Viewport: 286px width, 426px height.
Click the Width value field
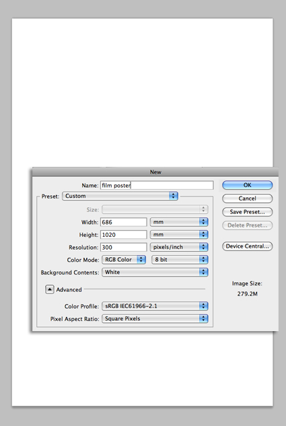click(124, 222)
